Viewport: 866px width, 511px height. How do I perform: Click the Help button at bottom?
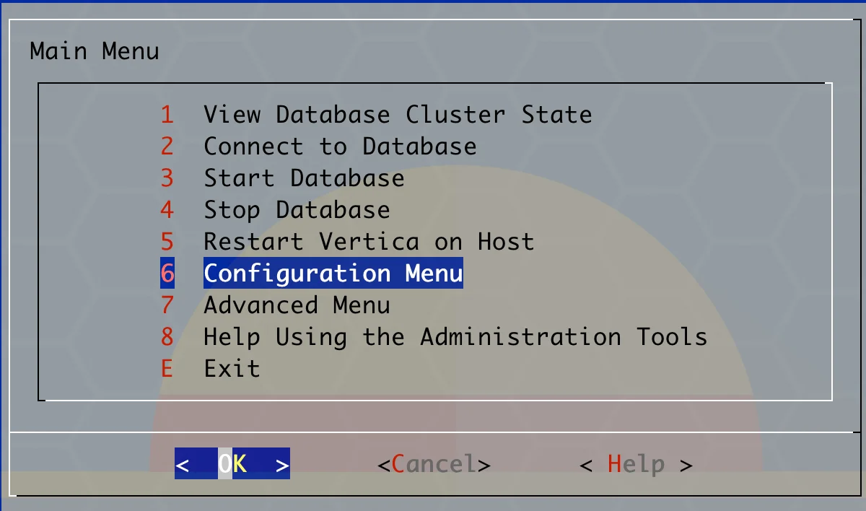tap(636, 464)
